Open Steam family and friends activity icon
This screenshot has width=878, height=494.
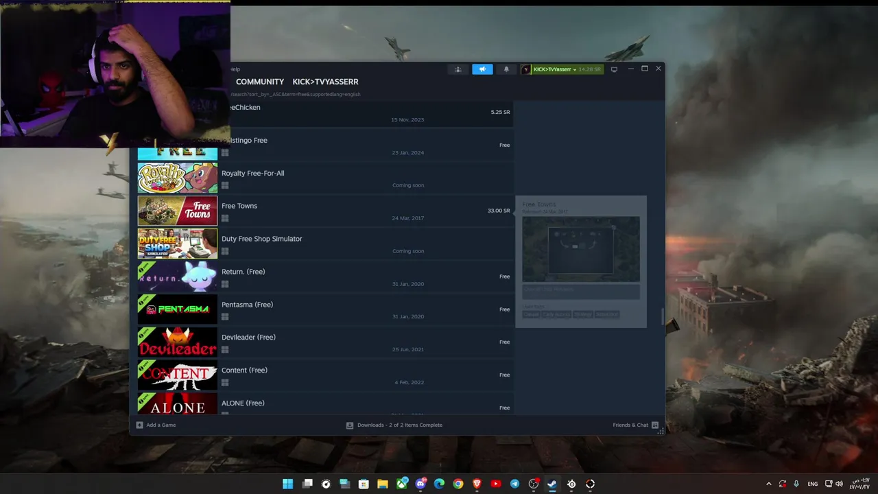tap(458, 69)
